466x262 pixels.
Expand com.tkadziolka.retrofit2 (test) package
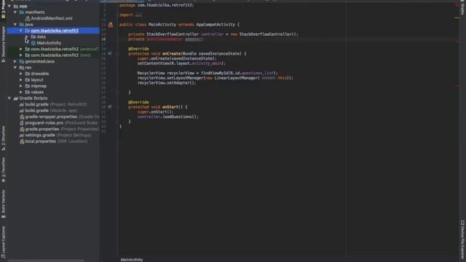pos(21,55)
